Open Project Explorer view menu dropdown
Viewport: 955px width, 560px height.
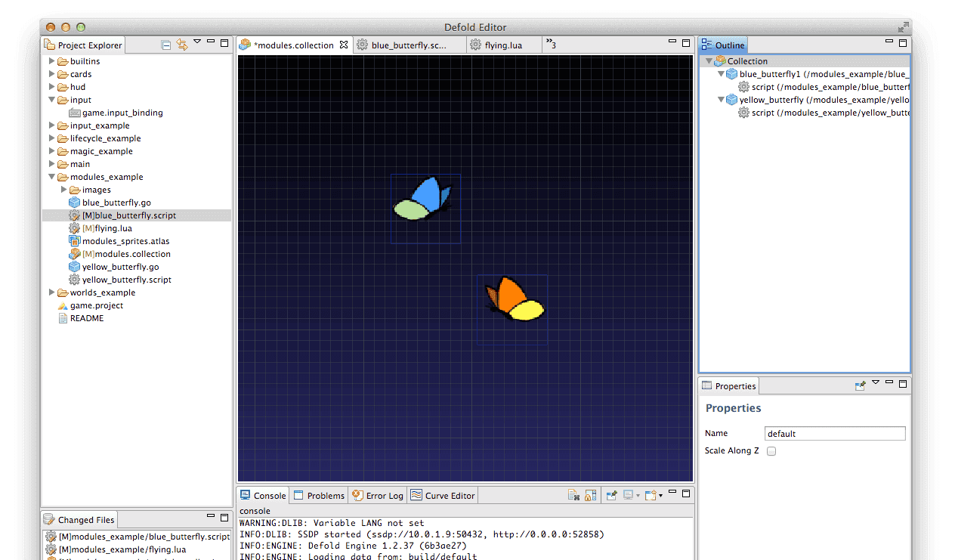click(197, 42)
